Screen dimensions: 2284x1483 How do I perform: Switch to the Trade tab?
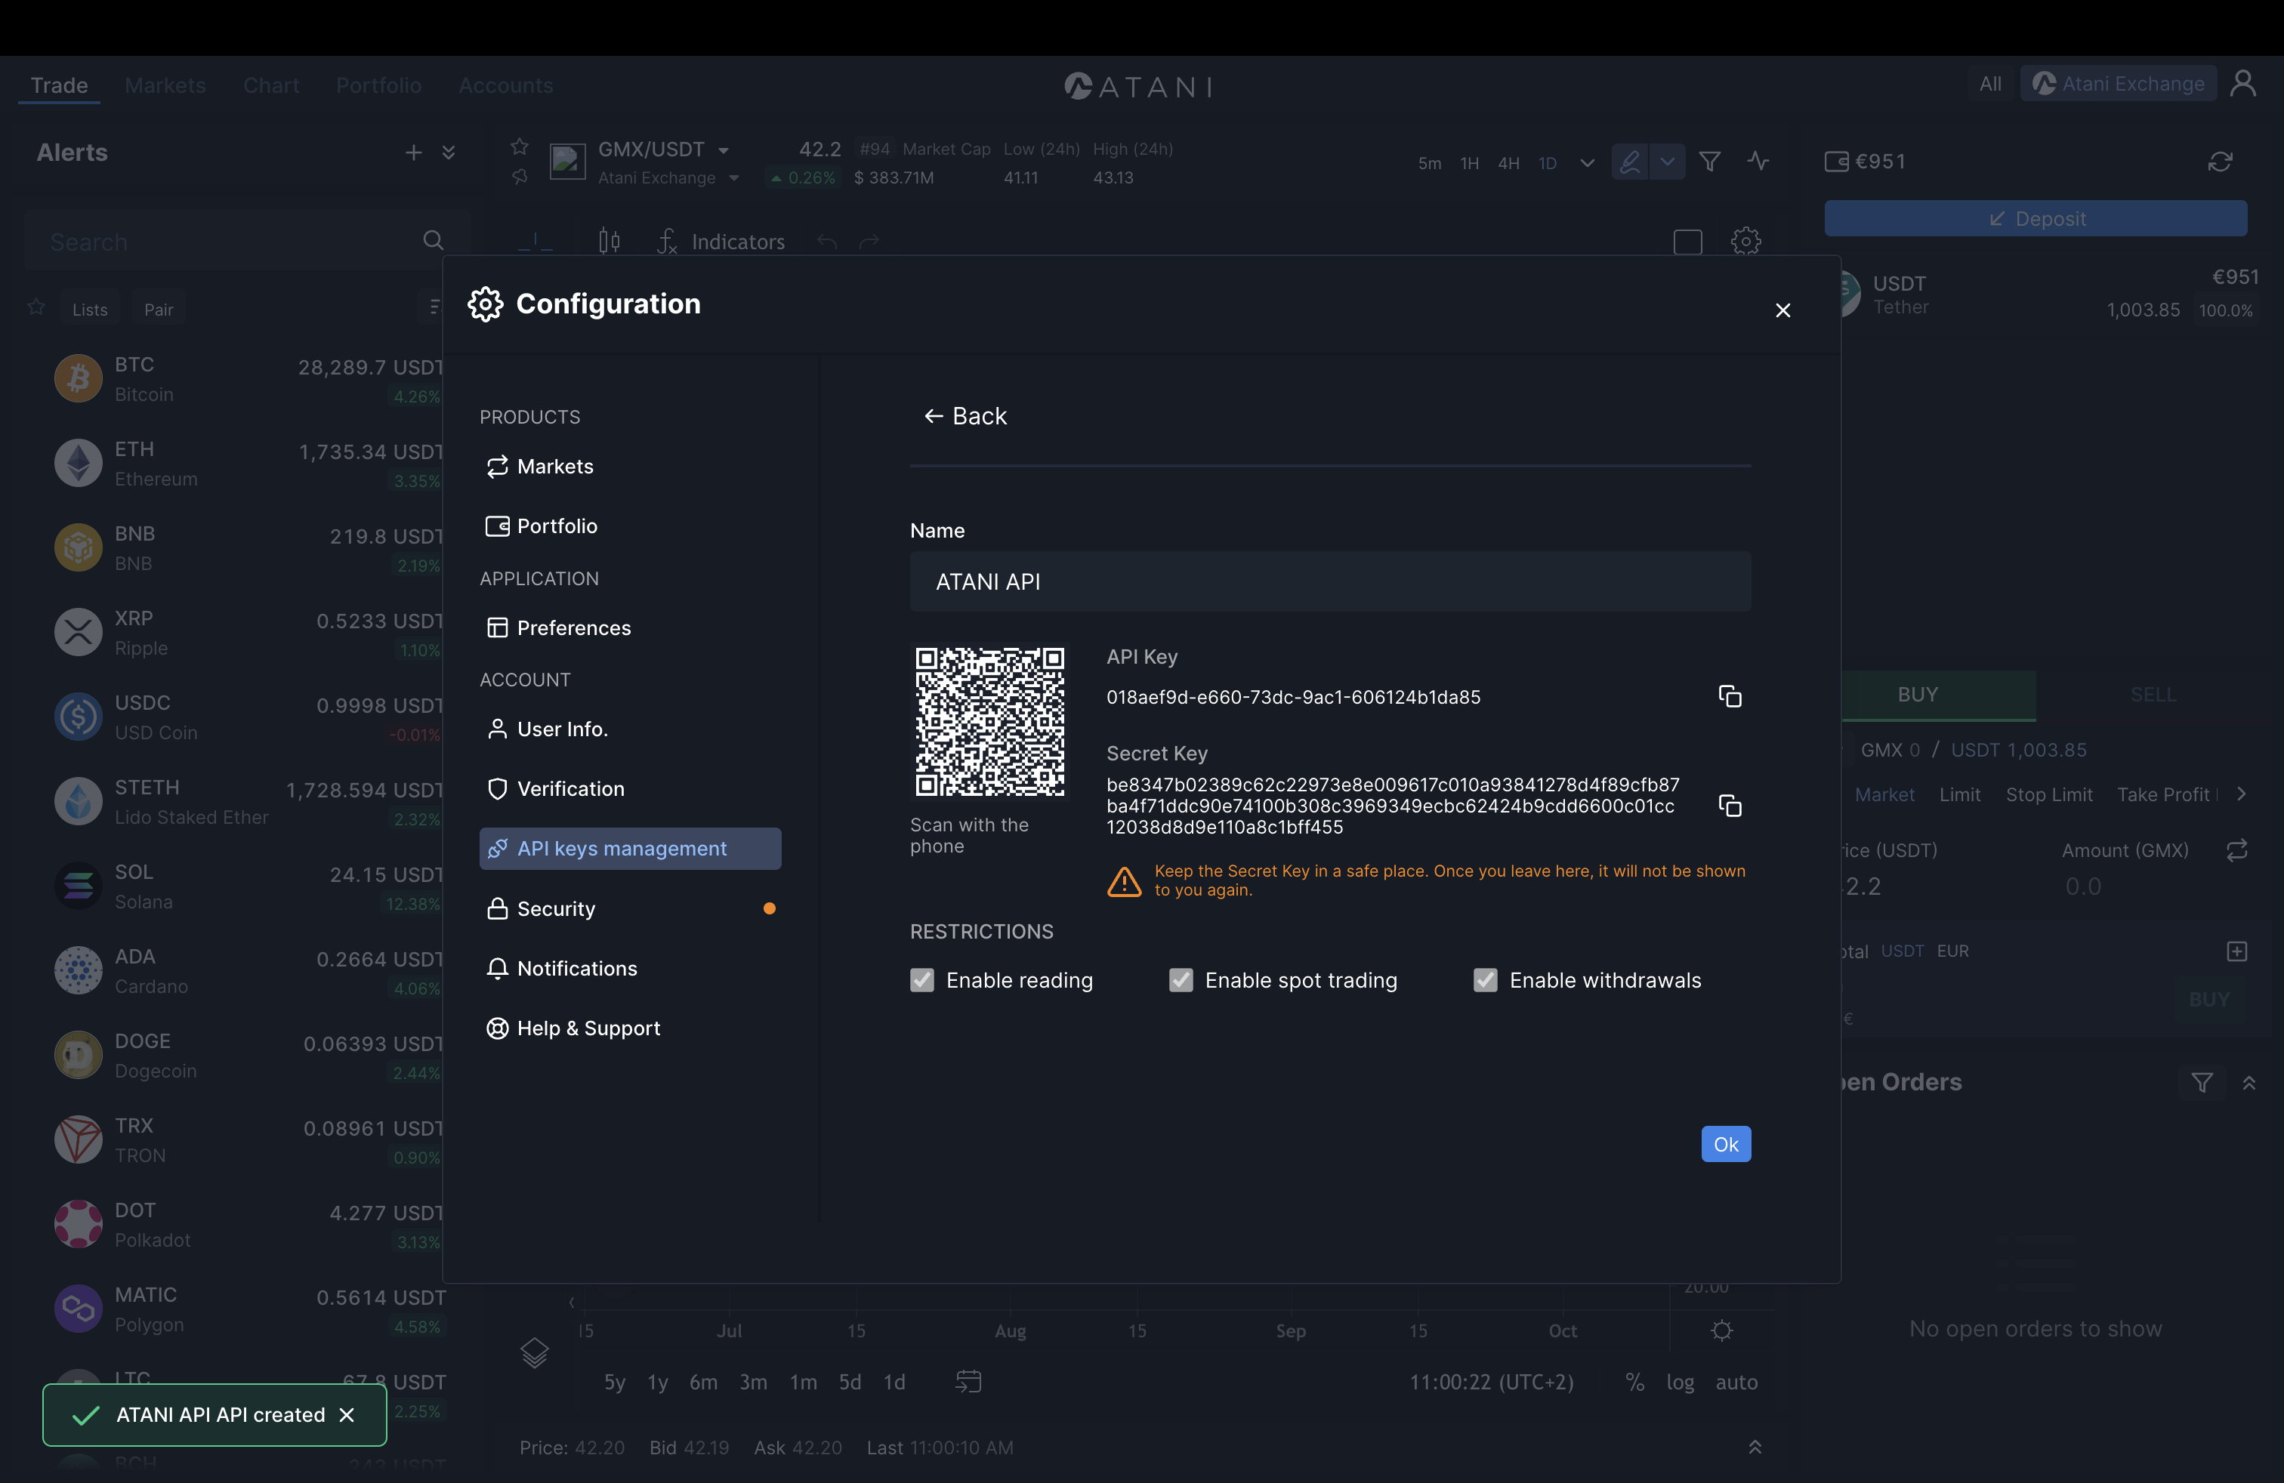click(59, 85)
